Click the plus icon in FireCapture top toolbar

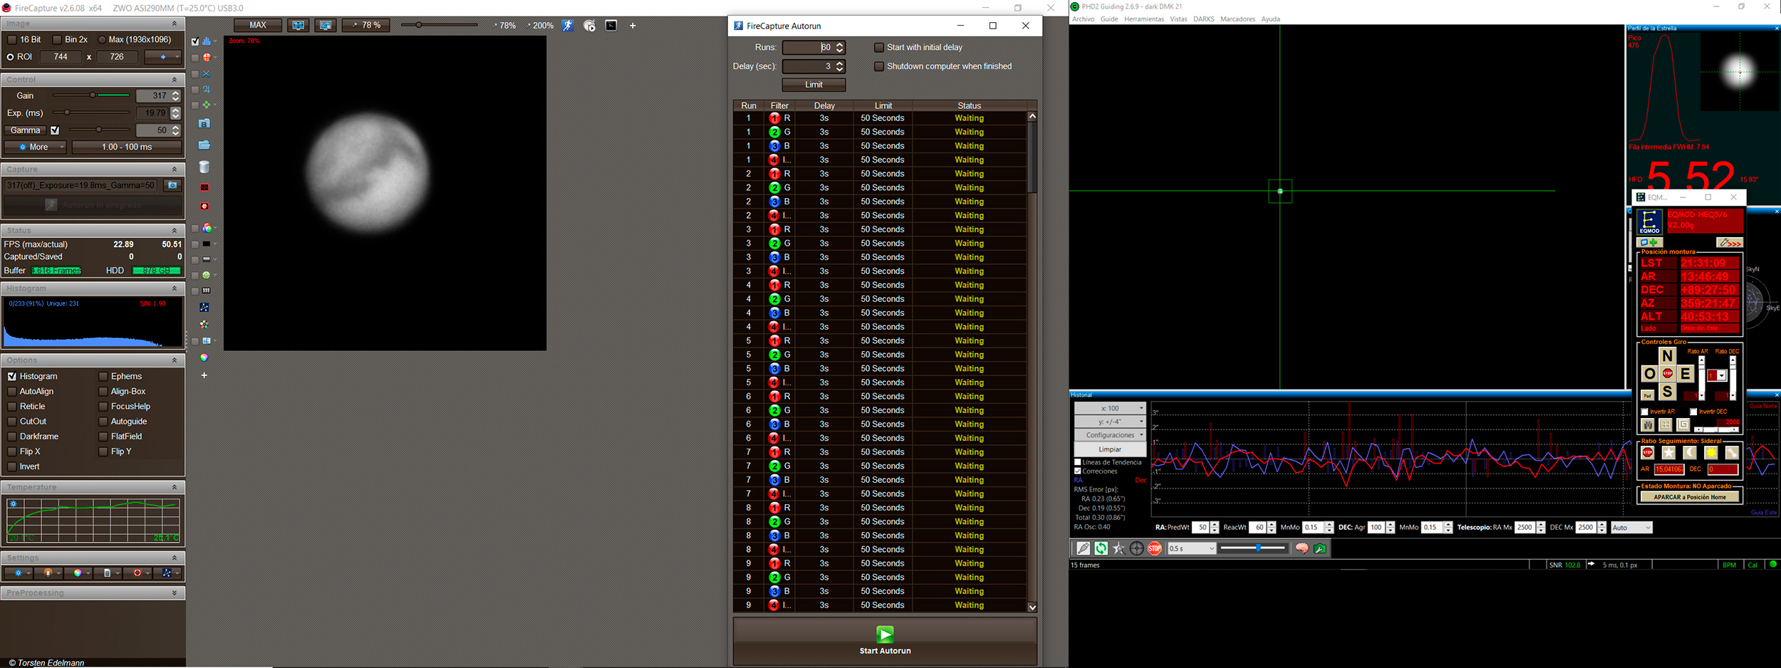pos(633,26)
